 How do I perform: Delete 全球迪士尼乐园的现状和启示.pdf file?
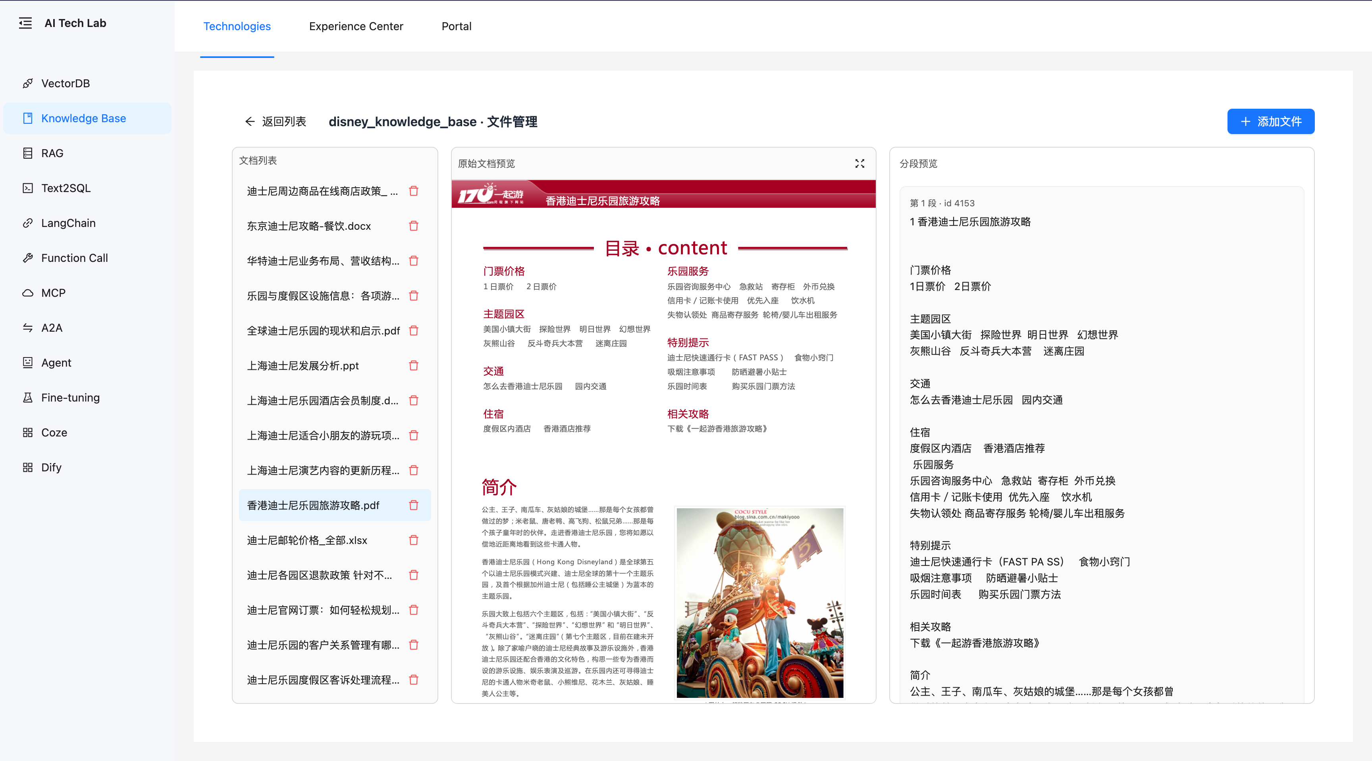pos(414,331)
